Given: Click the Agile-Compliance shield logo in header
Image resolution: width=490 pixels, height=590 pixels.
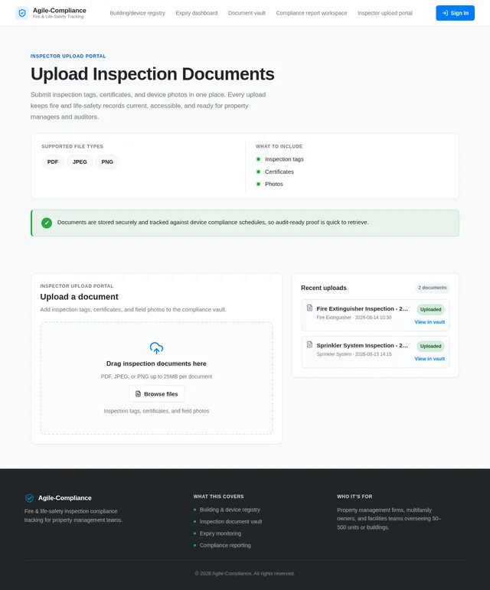Looking at the screenshot, I should point(22,13).
